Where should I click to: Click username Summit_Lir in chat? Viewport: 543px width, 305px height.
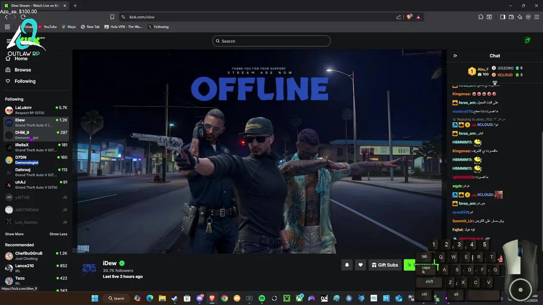click(x=463, y=221)
